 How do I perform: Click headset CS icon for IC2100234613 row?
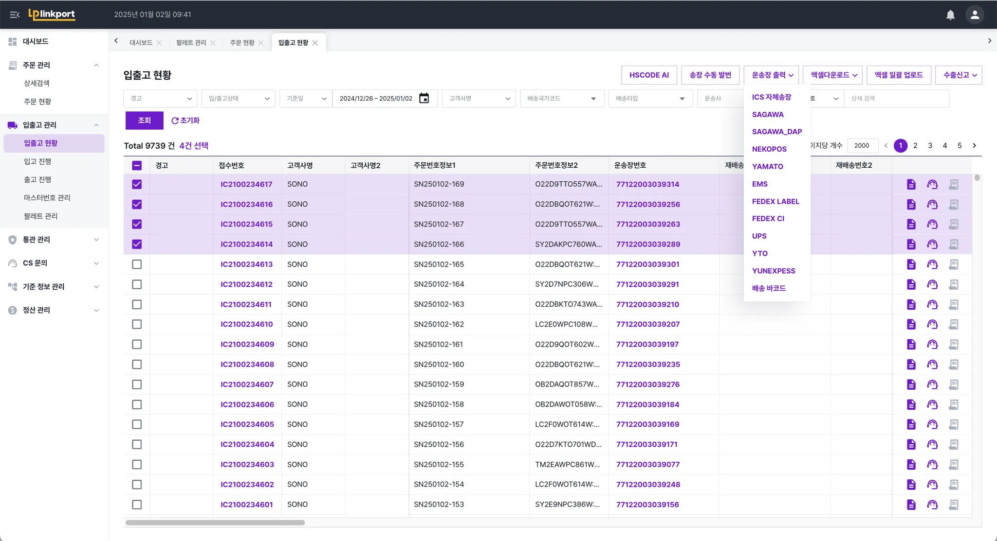[932, 264]
